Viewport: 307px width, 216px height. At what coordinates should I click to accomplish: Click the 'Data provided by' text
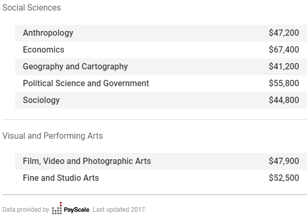pos(26,210)
